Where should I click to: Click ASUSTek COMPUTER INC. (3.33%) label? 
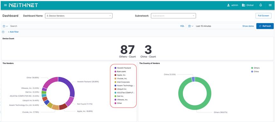pyautogui.click(x=24, y=96)
